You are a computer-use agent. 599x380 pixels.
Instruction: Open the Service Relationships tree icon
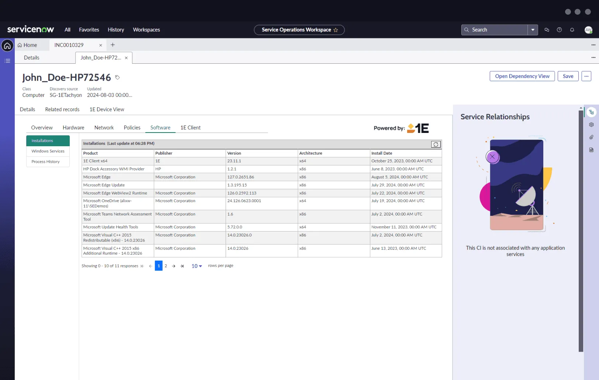(x=591, y=112)
